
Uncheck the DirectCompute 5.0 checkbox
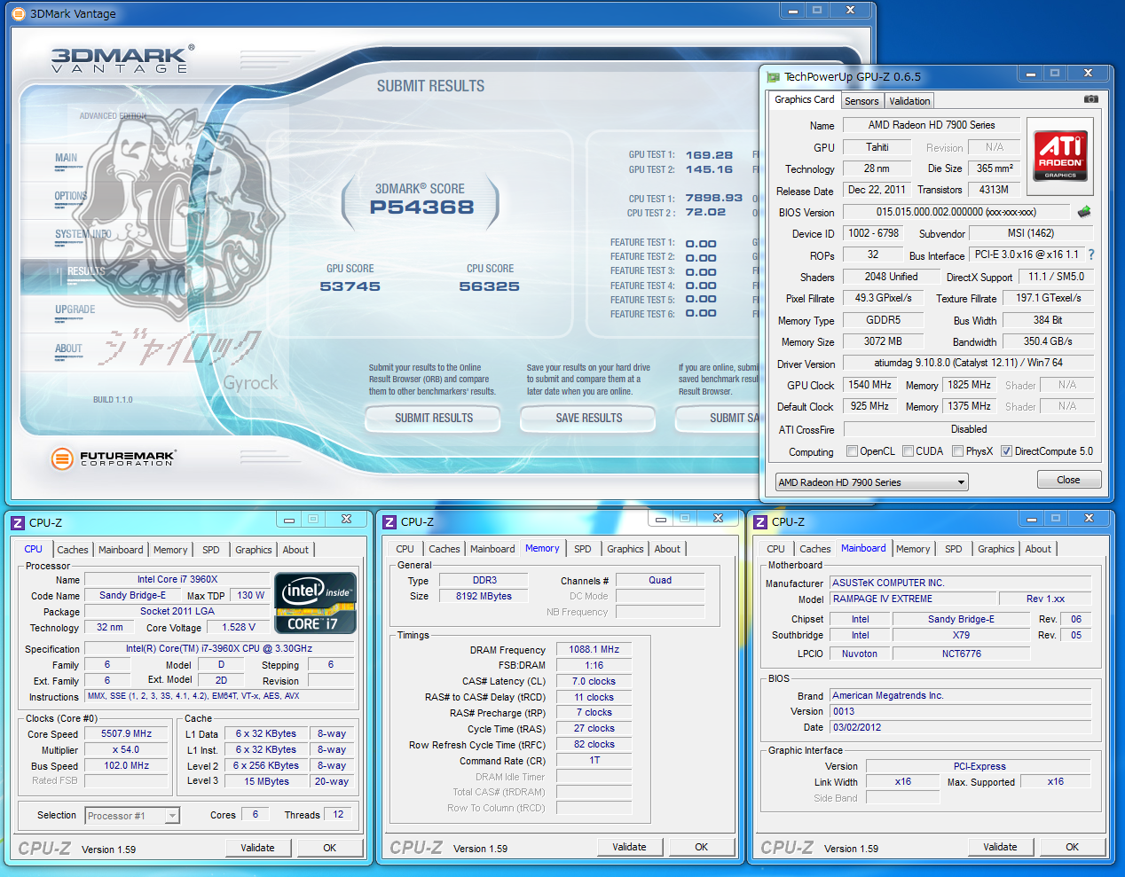pos(1007,451)
